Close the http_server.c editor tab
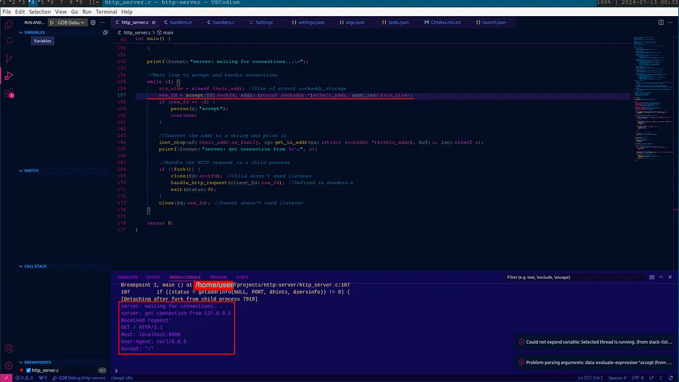 tap(153, 22)
